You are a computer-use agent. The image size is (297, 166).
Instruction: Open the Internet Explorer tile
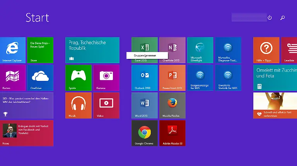click(13, 50)
